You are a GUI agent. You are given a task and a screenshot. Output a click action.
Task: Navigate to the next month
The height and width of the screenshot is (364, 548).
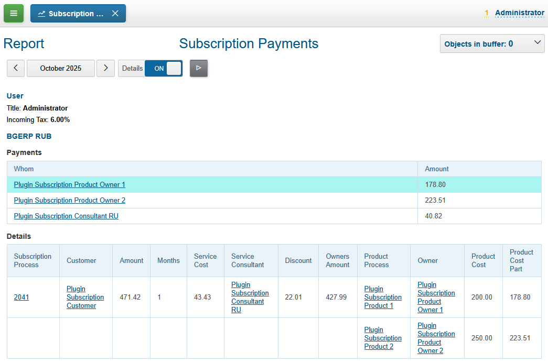click(105, 68)
